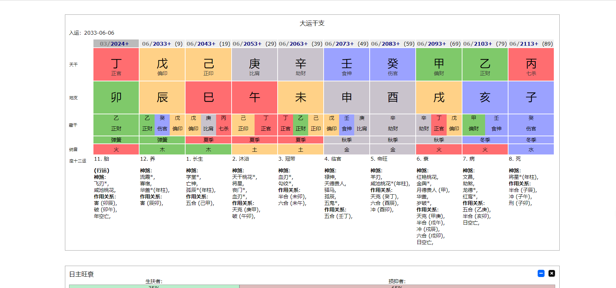Image resolution: width=616 pixels, height=288 pixels.
Task: Select the 06/2073+ (49) period header
Action: click(x=347, y=44)
